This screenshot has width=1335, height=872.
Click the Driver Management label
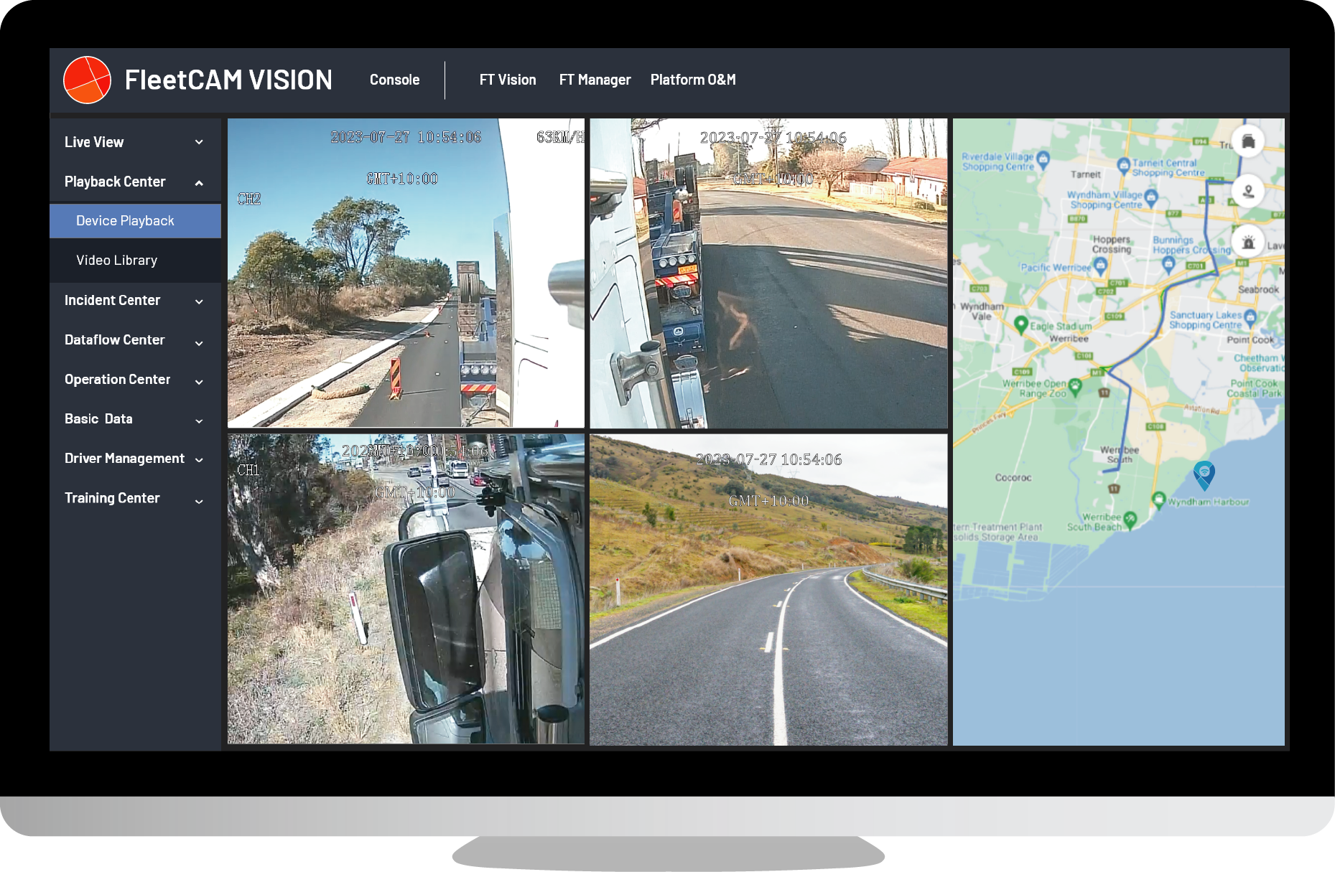(x=124, y=458)
